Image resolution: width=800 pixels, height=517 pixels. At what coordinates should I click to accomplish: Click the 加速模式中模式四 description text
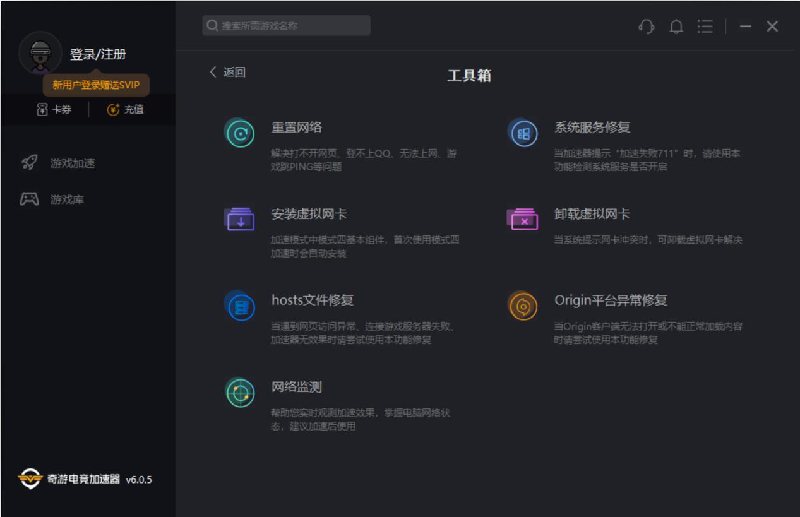[365, 247]
